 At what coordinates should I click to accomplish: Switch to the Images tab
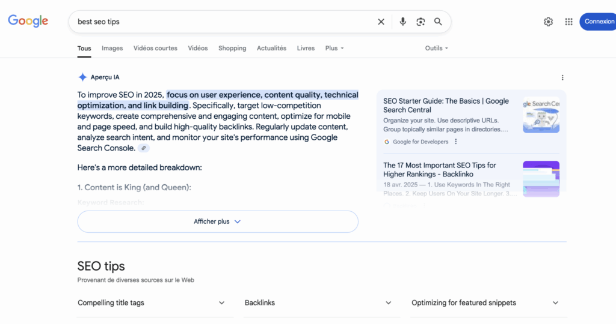pyautogui.click(x=112, y=48)
